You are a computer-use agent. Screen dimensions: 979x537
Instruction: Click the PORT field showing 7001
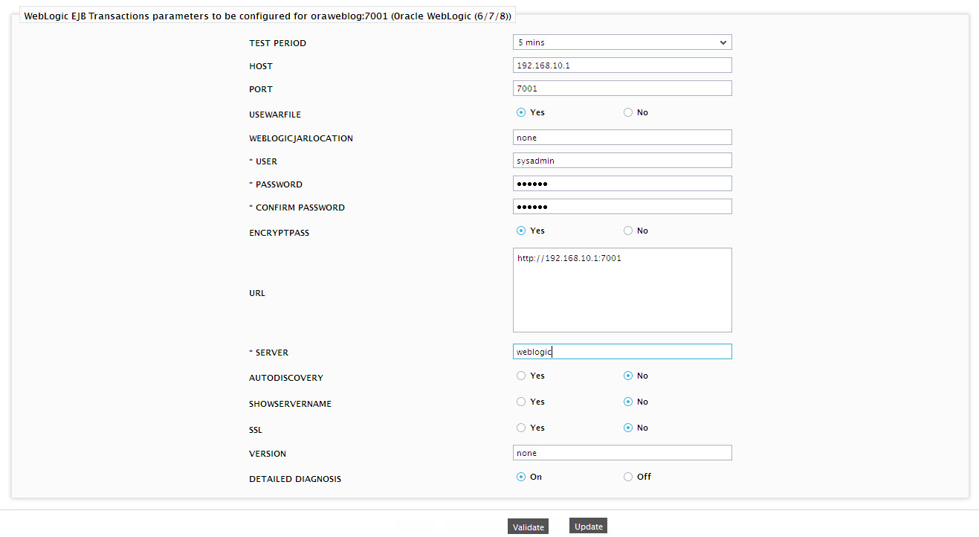pos(622,89)
